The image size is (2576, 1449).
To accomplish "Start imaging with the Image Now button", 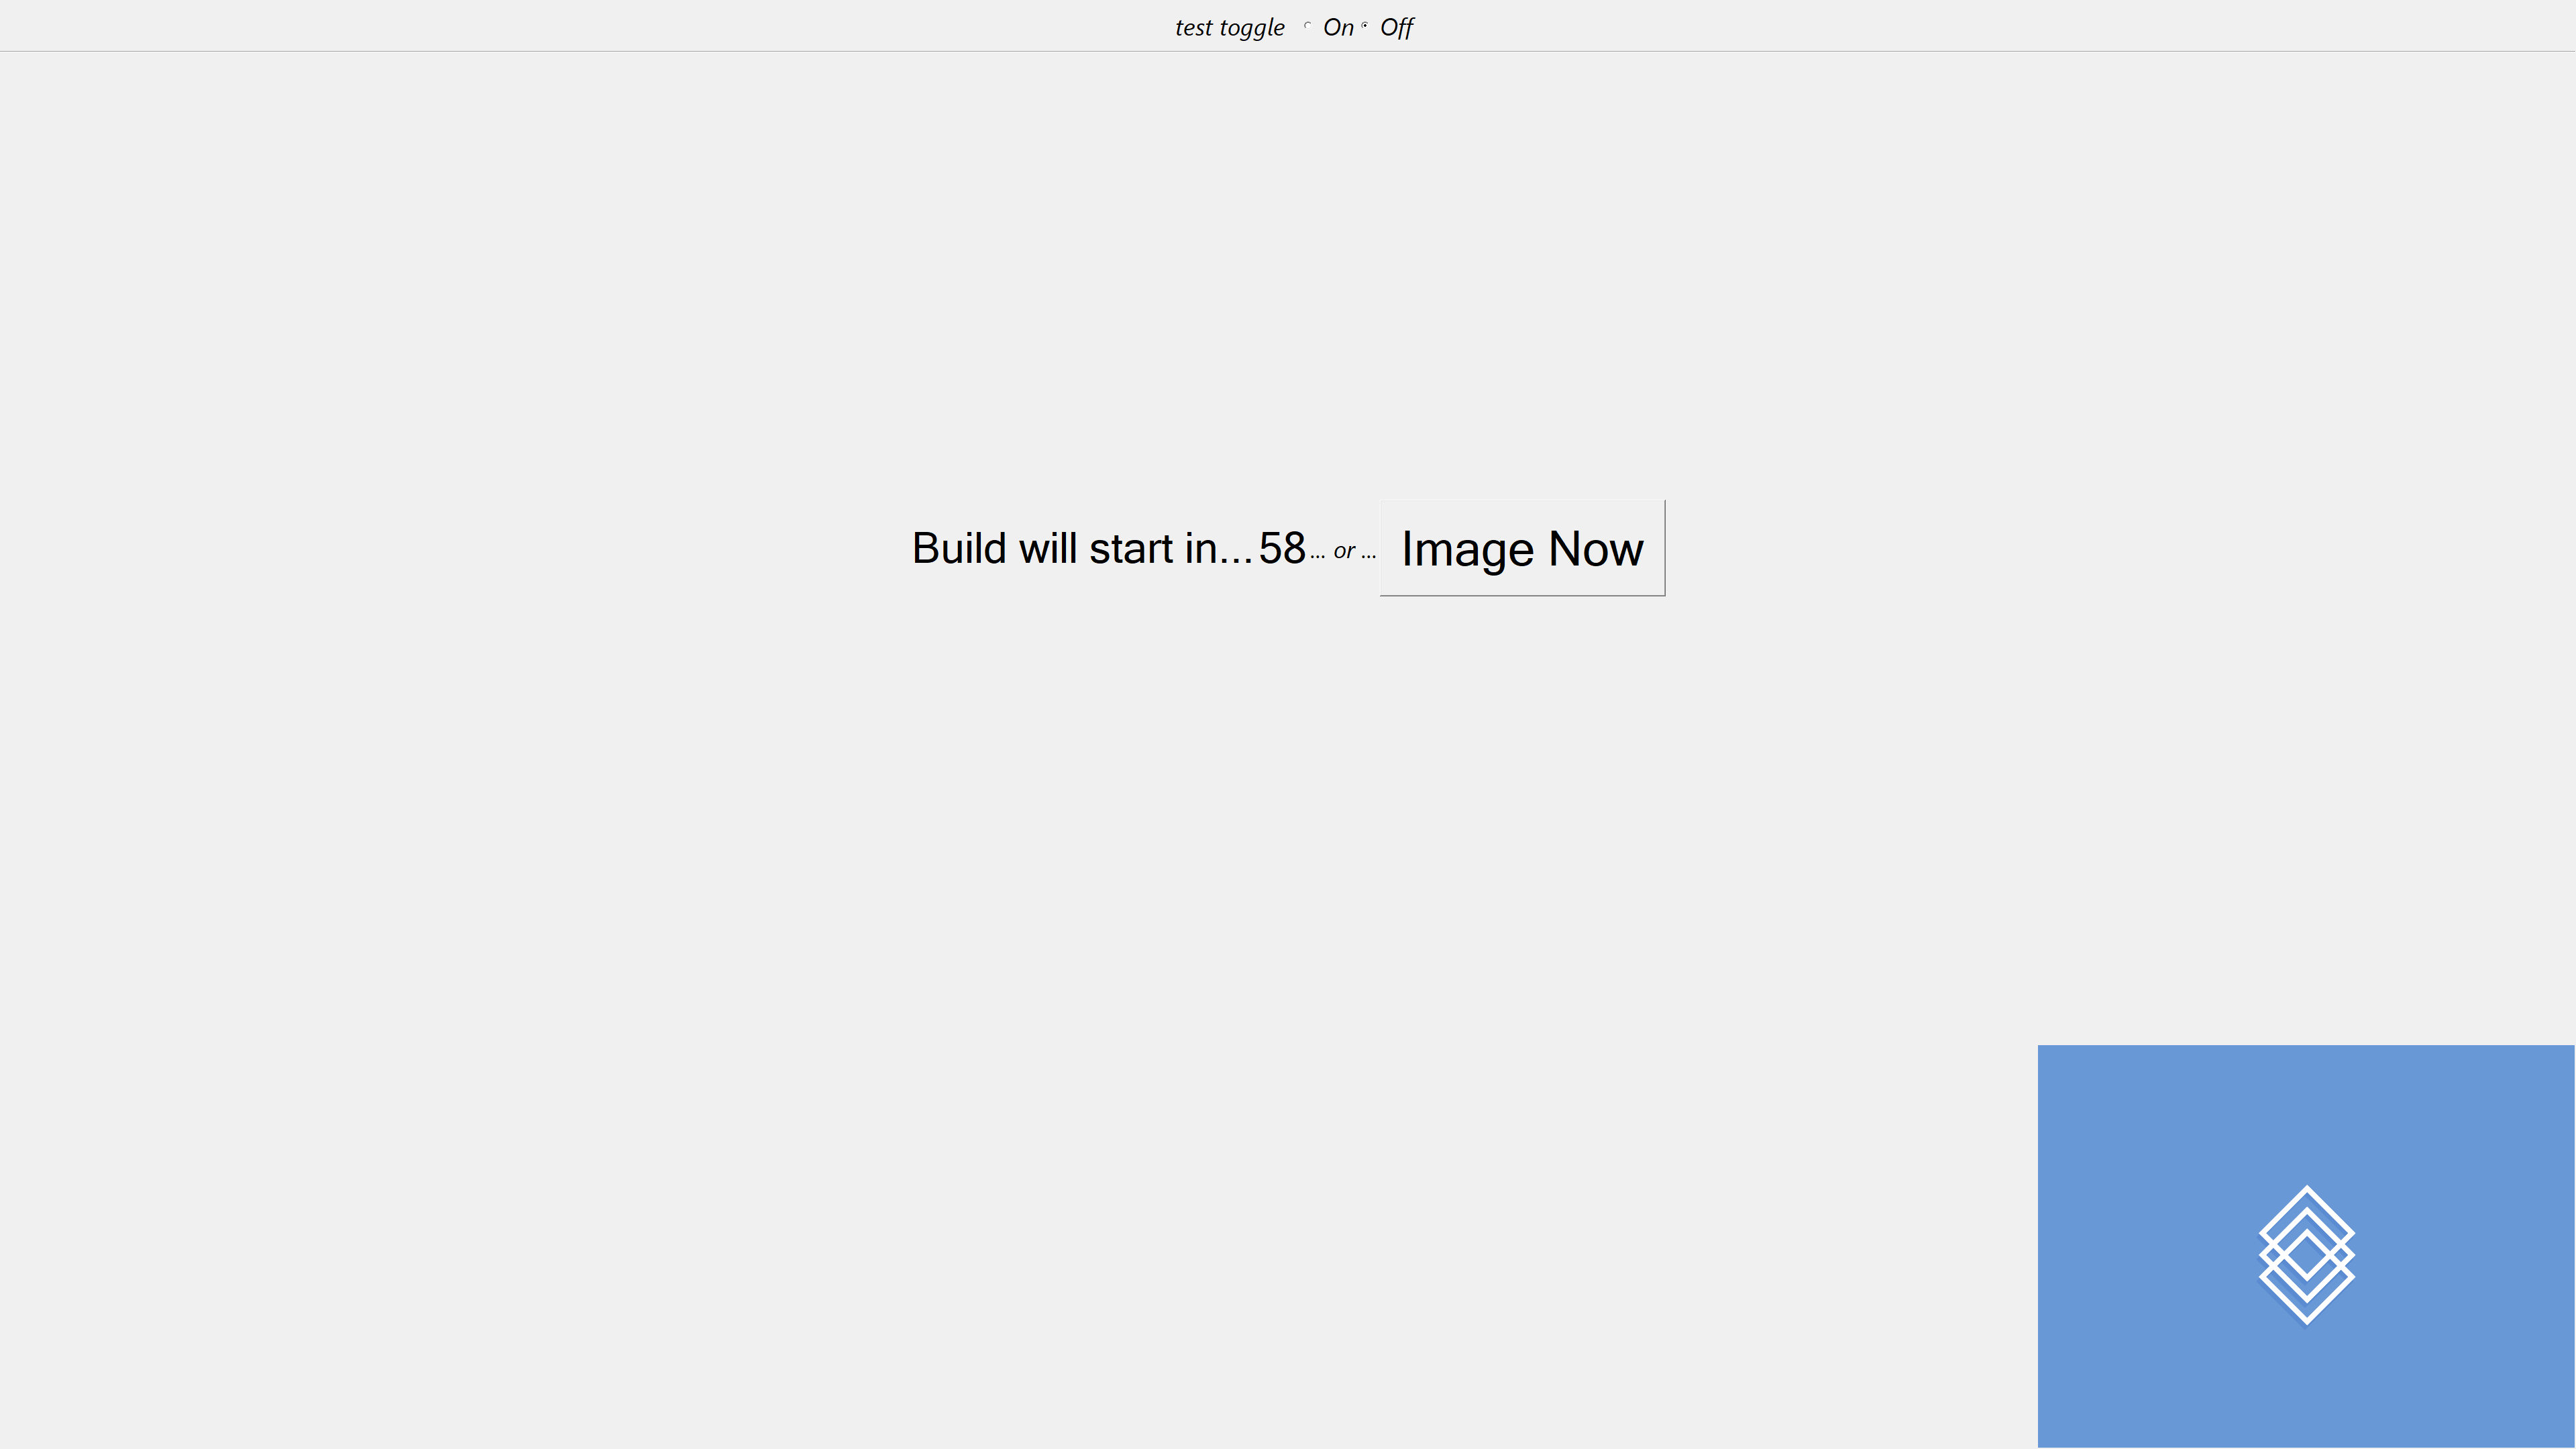I will tap(1522, 548).
